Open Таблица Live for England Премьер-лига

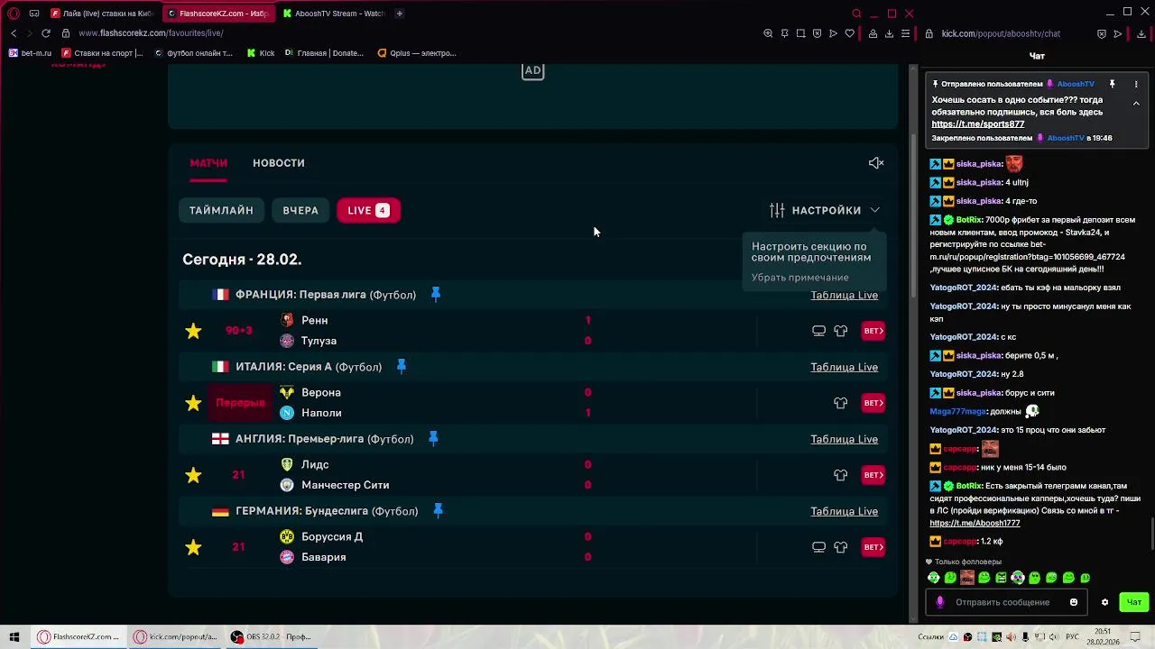(844, 439)
